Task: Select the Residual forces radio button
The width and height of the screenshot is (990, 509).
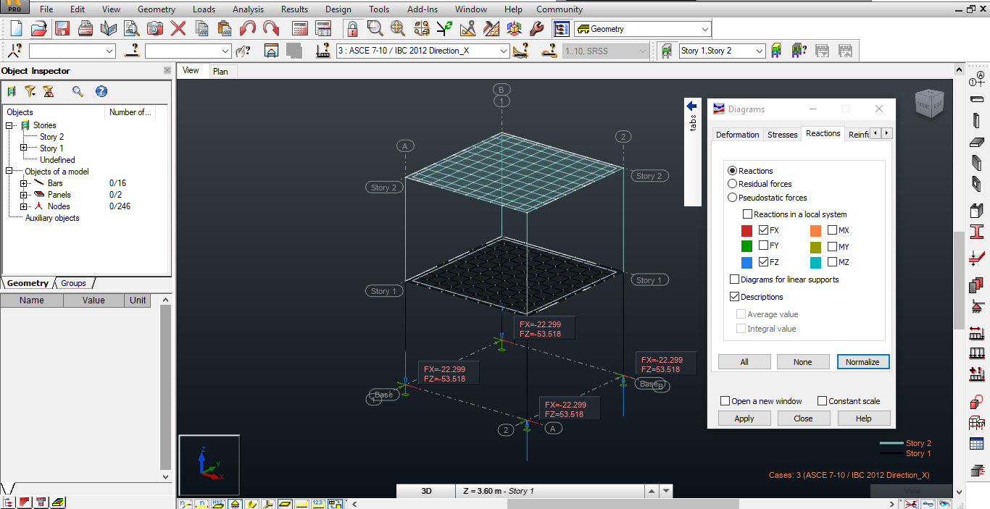Action: pos(731,183)
